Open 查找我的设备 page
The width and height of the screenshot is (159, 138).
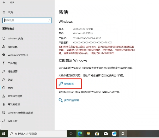[x=15, y=96]
